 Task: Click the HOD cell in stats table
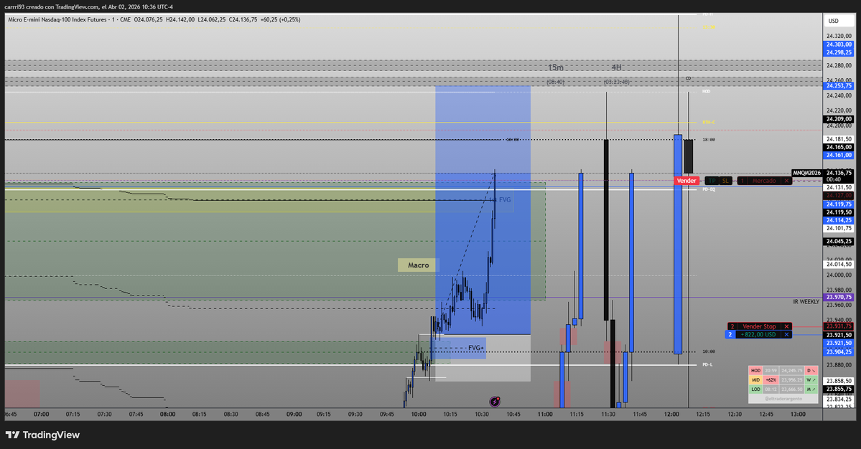click(x=755, y=371)
